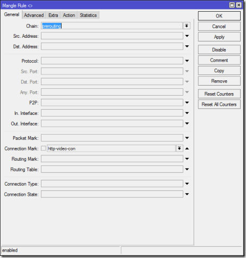The image size is (246, 258).
Task: Expand the Src. Address field
Action: [x=187, y=36]
